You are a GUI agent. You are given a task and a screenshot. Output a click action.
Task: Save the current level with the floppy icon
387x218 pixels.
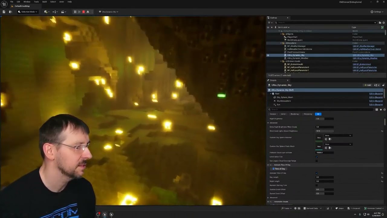(4, 12)
